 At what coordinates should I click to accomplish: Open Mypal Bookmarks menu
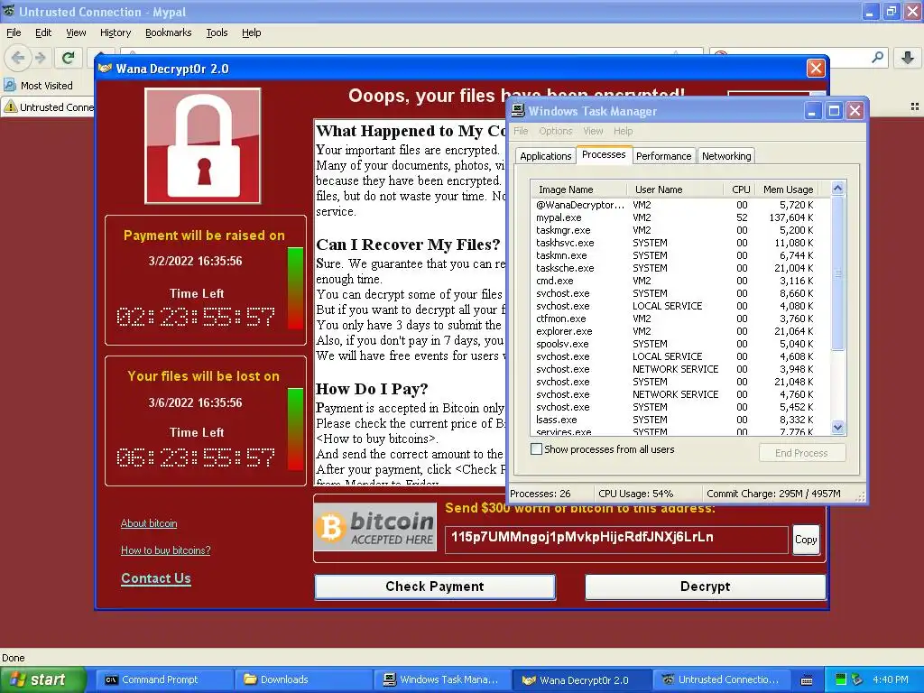click(168, 32)
